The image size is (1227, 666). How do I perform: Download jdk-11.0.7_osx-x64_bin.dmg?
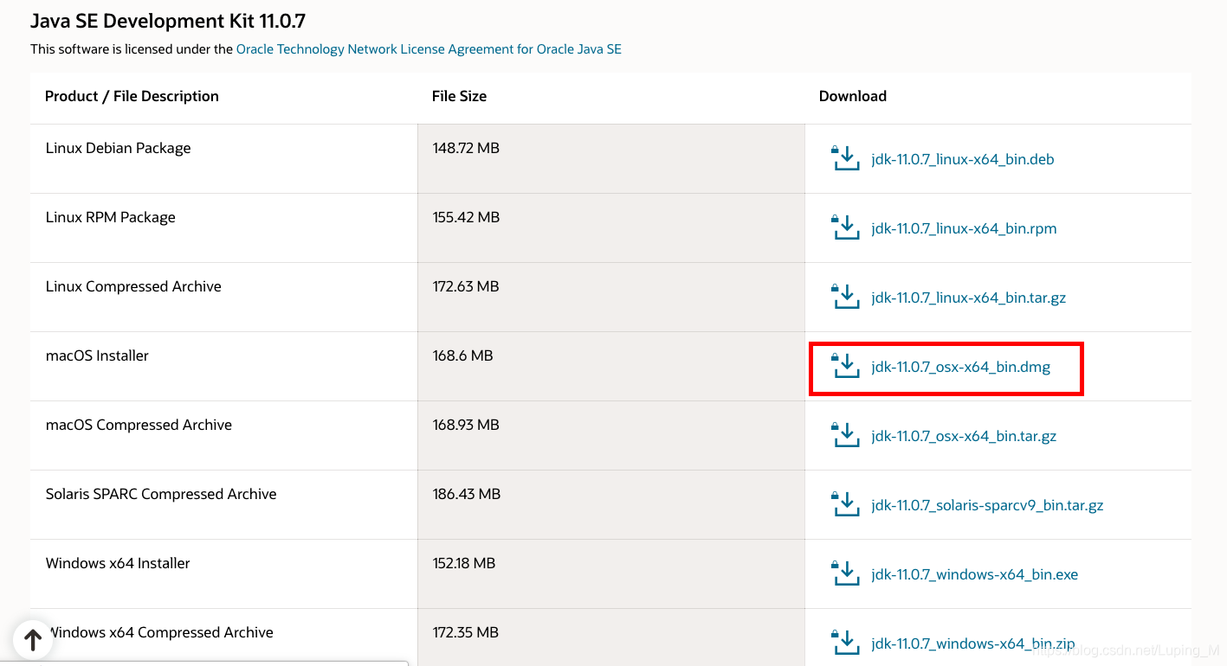point(960,367)
